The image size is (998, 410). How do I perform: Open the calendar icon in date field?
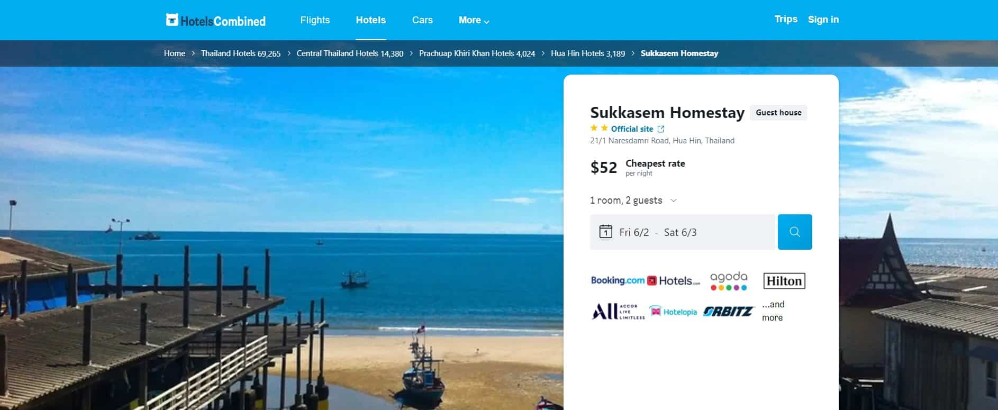coord(605,232)
